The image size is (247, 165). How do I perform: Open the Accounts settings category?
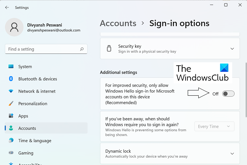[x=27, y=128]
